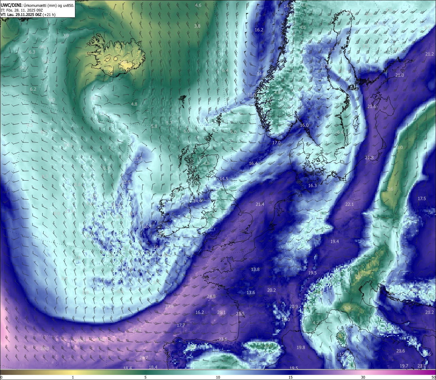Click the 10 tick on the colour scale
Viewport: 436px width, 380px height.
click(x=218, y=377)
